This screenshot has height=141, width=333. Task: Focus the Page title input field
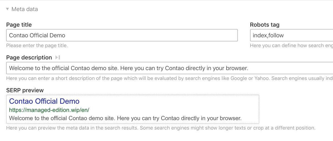(122, 35)
